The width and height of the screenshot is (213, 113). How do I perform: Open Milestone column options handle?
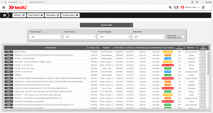[x=197, y=48]
